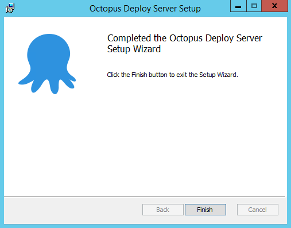The height and width of the screenshot is (228, 291).
Task: Minimize the setup wizard window
Action: click(238, 6)
